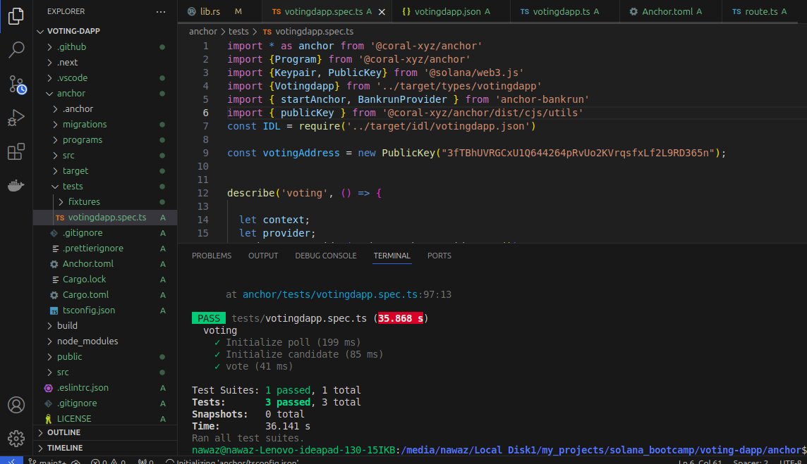Click the anchor breadcrumb segment

point(202,32)
